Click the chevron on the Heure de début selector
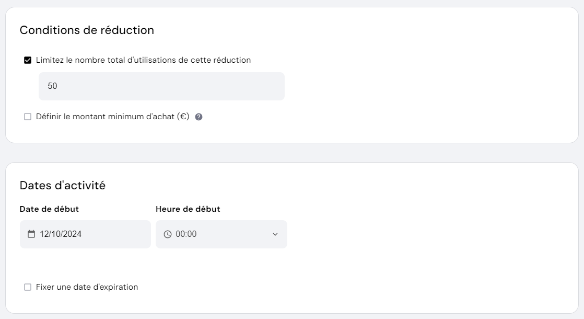This screenshot has height=319, width=584. coord(276,234)
